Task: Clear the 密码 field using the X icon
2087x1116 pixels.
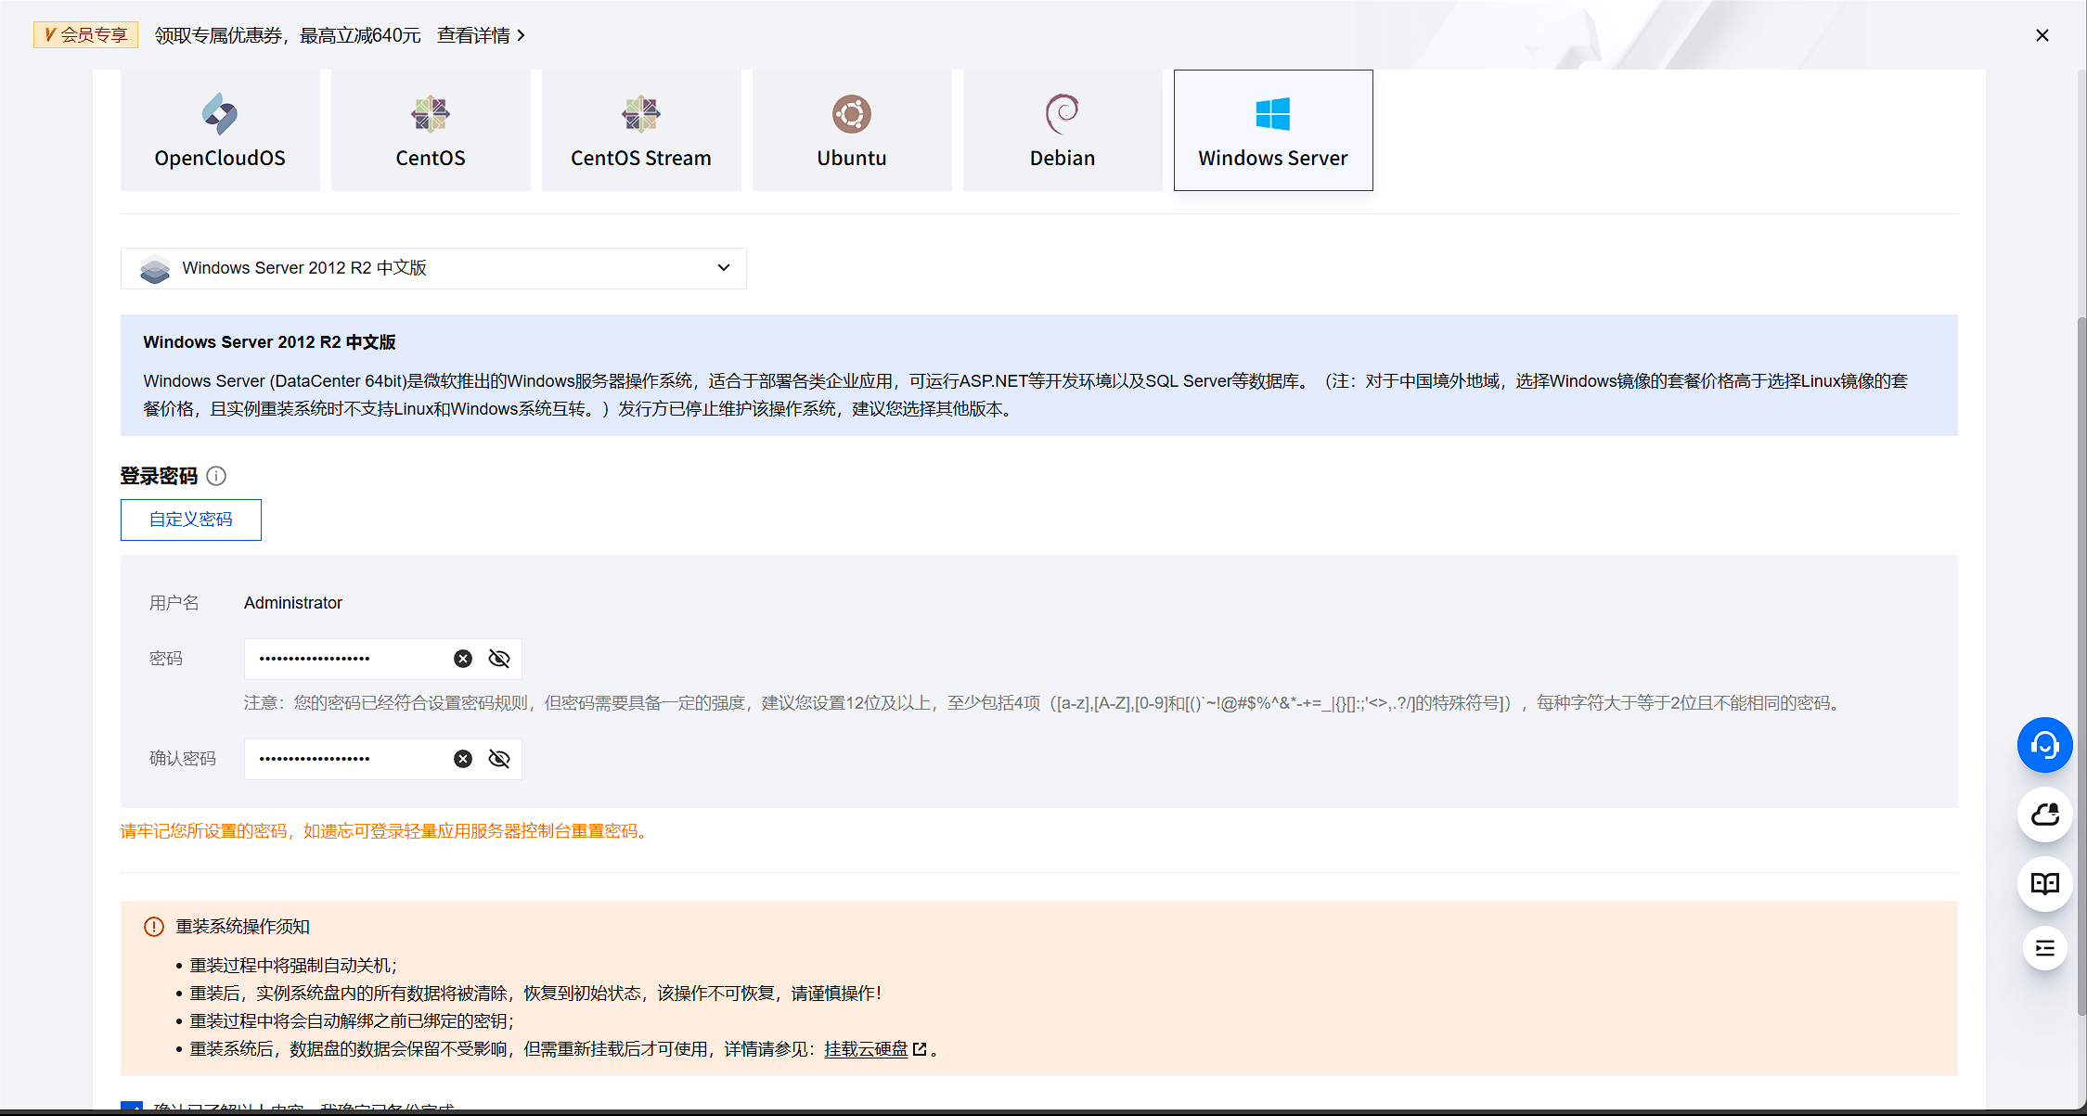Action: tap(463, 659)
